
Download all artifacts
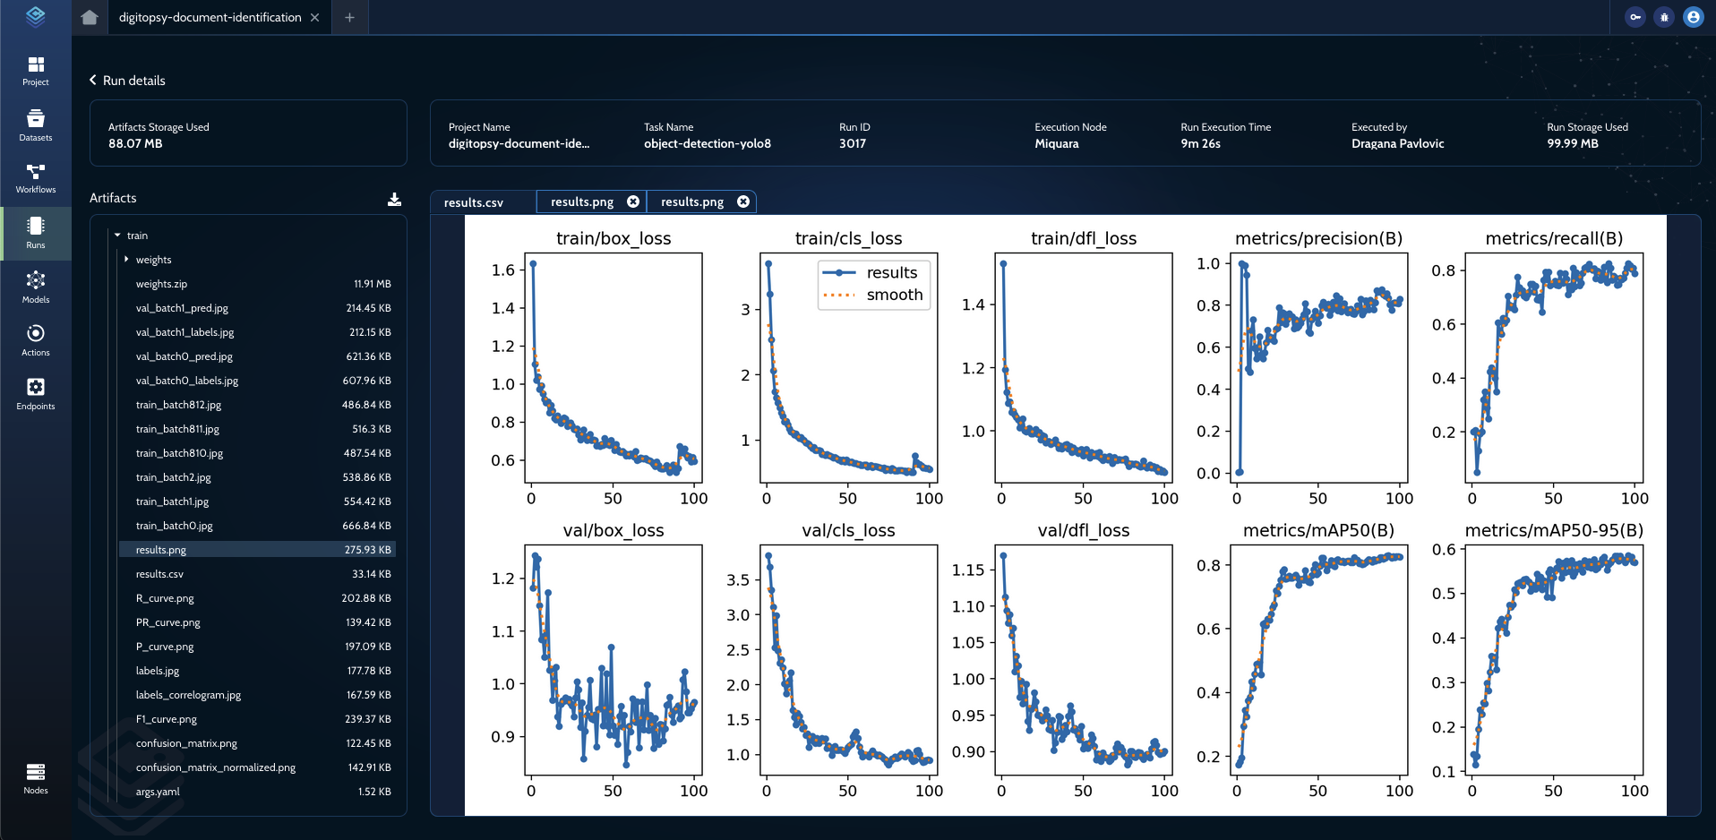[394, 199]
